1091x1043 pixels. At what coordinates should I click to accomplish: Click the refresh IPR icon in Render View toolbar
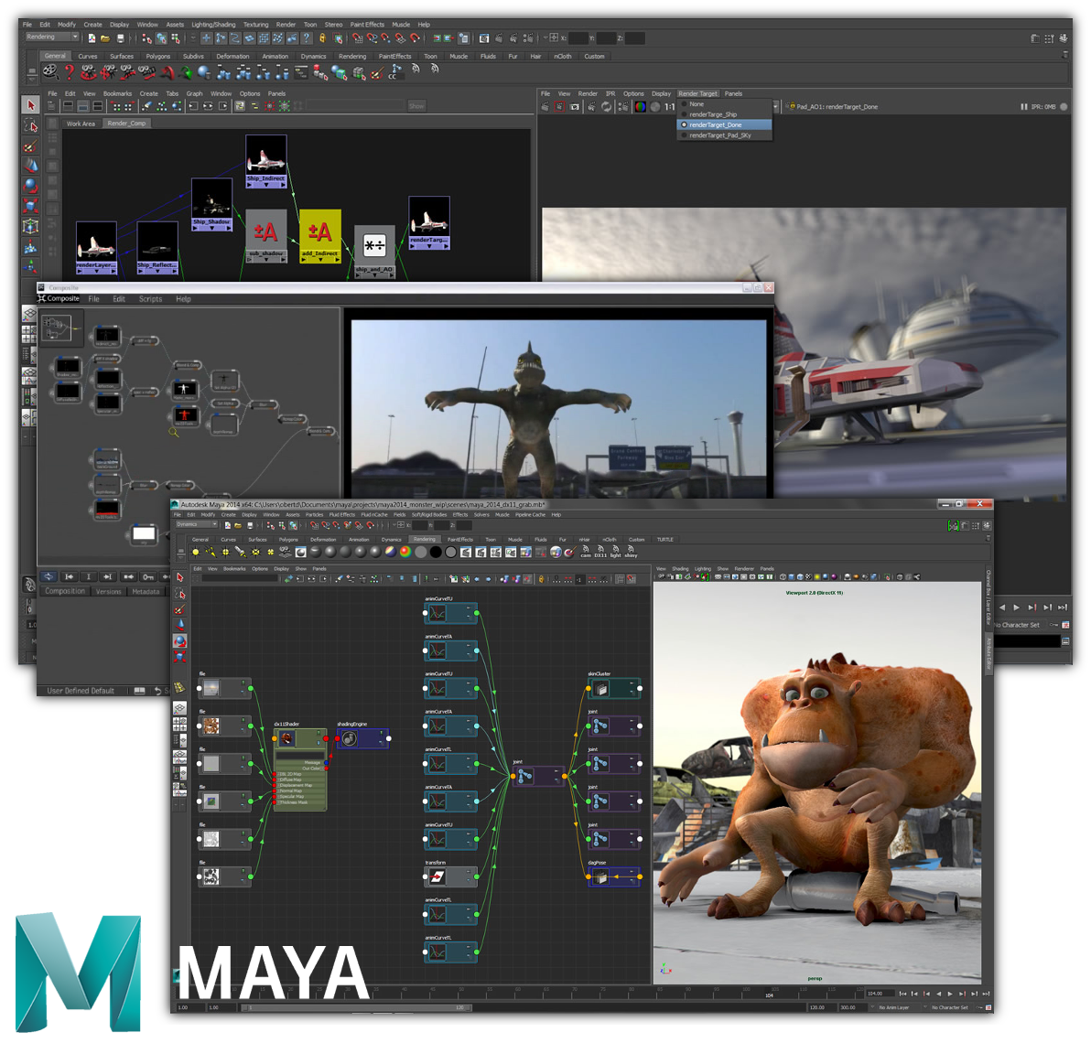607,106
